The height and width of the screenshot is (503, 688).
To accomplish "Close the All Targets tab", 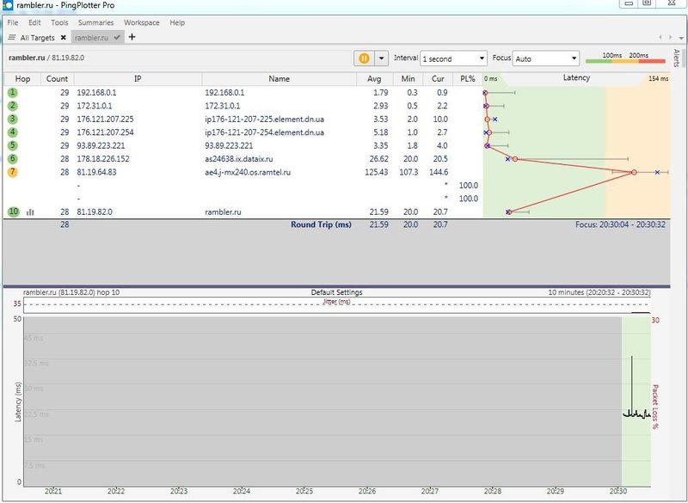I will [63, 38].
